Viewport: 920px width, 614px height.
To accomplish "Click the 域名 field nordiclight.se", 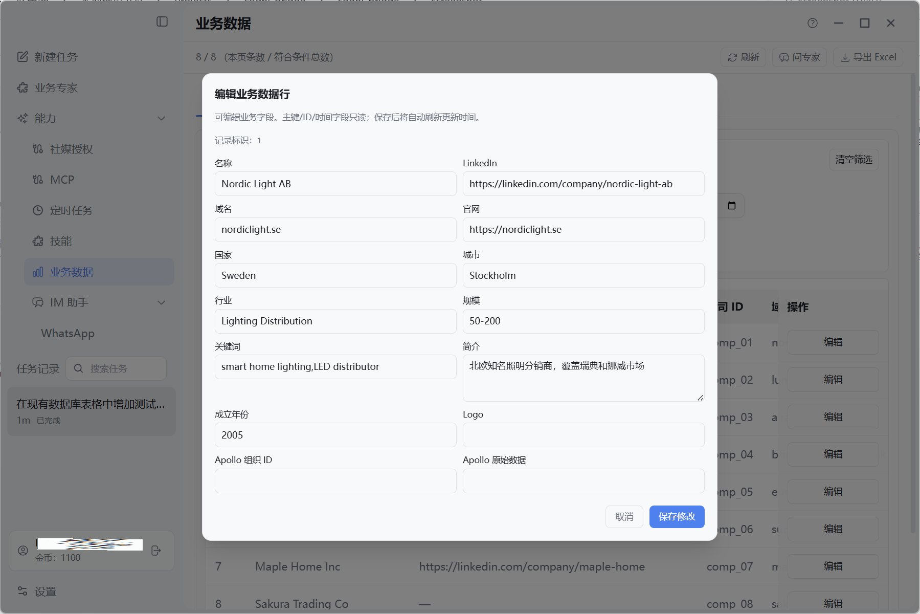I will point(335,230).
